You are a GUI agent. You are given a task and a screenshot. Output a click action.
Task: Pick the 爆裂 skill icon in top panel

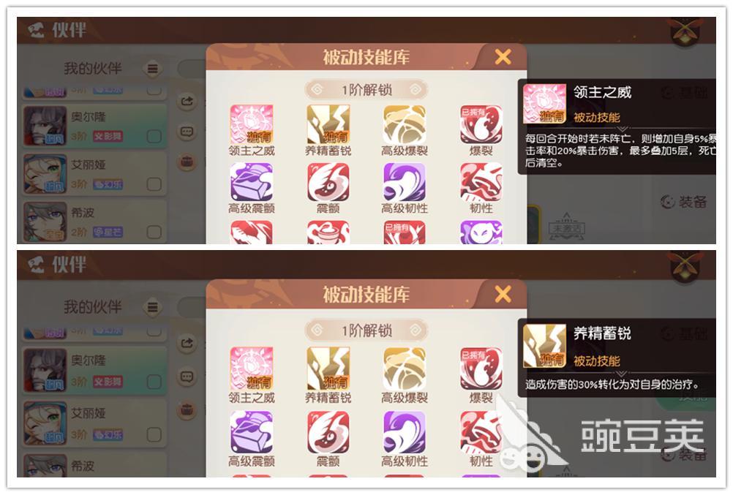481,125
